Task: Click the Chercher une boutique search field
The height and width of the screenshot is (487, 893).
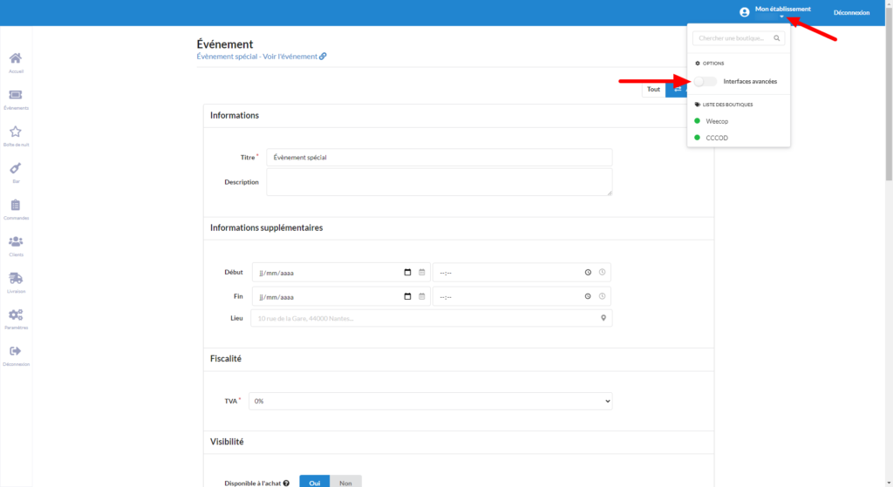Action: (x=738, y=38)
